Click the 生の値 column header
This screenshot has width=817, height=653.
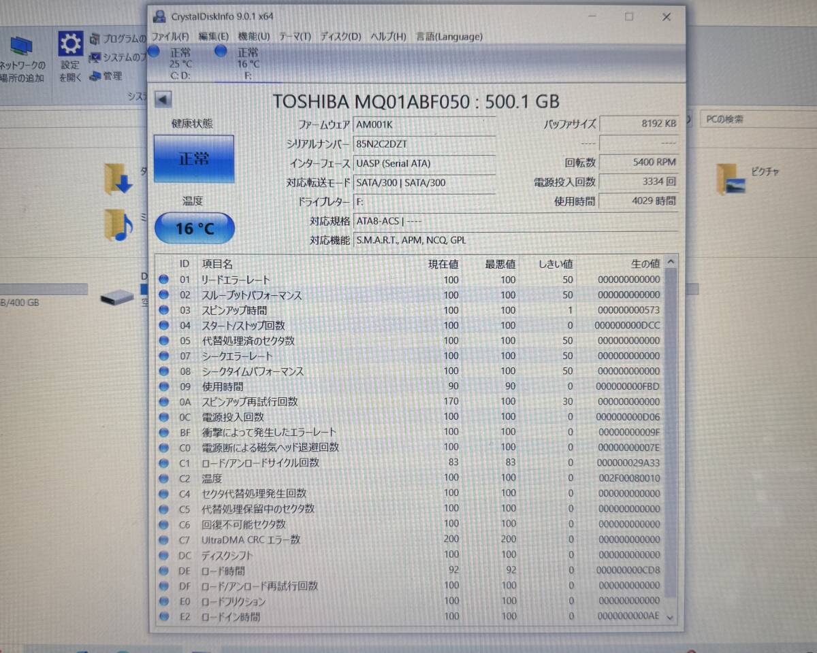[645, 263]
